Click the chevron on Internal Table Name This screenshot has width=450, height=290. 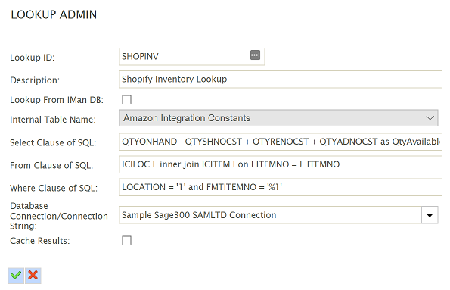[430, 118]
